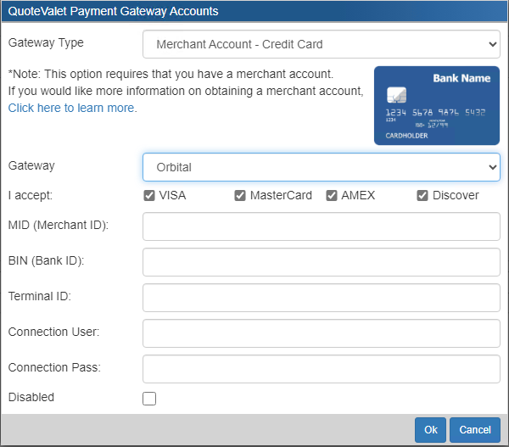This screenshot has height=447, width=509.
Task: Focus the Connection Pass input
Action: (x=322, y=369)
